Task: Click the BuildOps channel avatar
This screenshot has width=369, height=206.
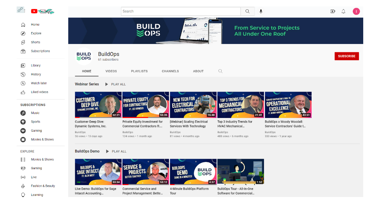Action: [x=83, y=56]
